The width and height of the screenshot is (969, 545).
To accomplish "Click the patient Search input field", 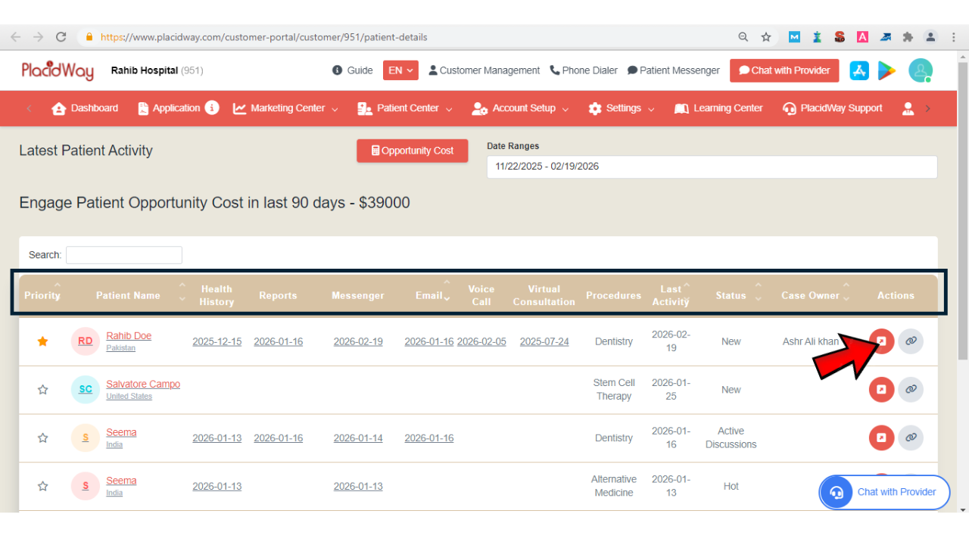I will click(x=124, y=255).
